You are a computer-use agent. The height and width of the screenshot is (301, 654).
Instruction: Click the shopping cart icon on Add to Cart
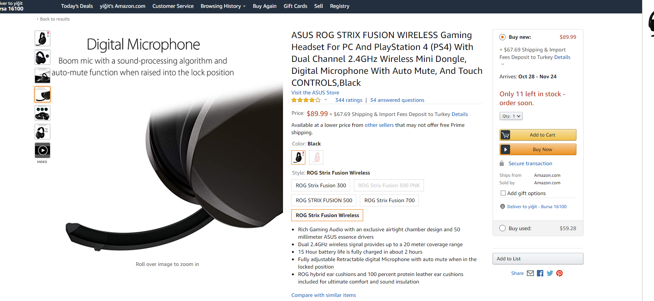point(506,135)
